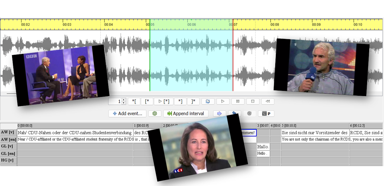Click the clapperboard P button
Image resolution: width=384 pixels, height=186 pixels.
click(266, 113)
